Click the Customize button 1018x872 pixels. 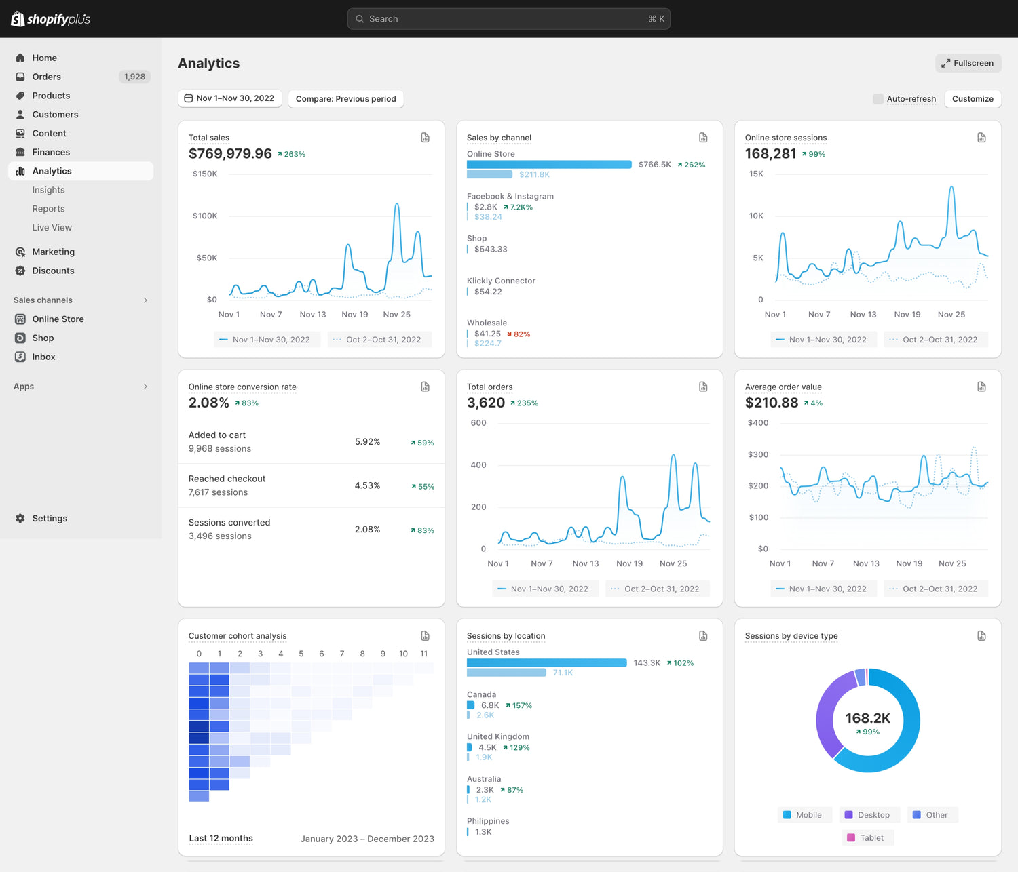972,99
